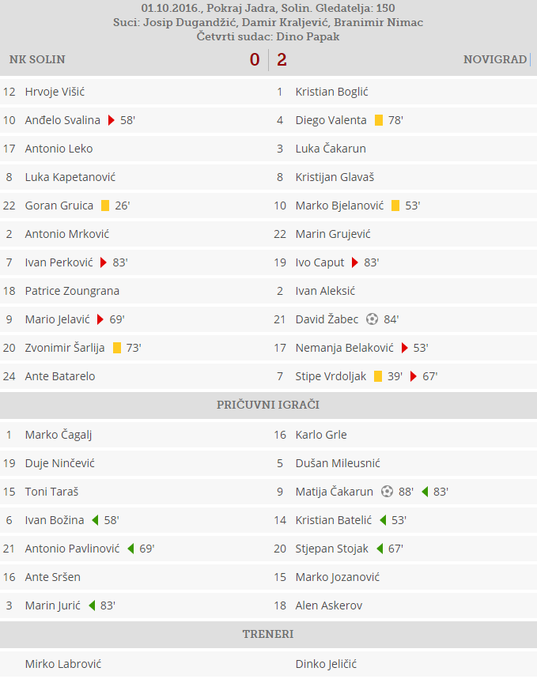Click Diego Valenta's yellow card icon
Image resolution: width=537 pixels, height=679 pixels.
click(379, 120)
